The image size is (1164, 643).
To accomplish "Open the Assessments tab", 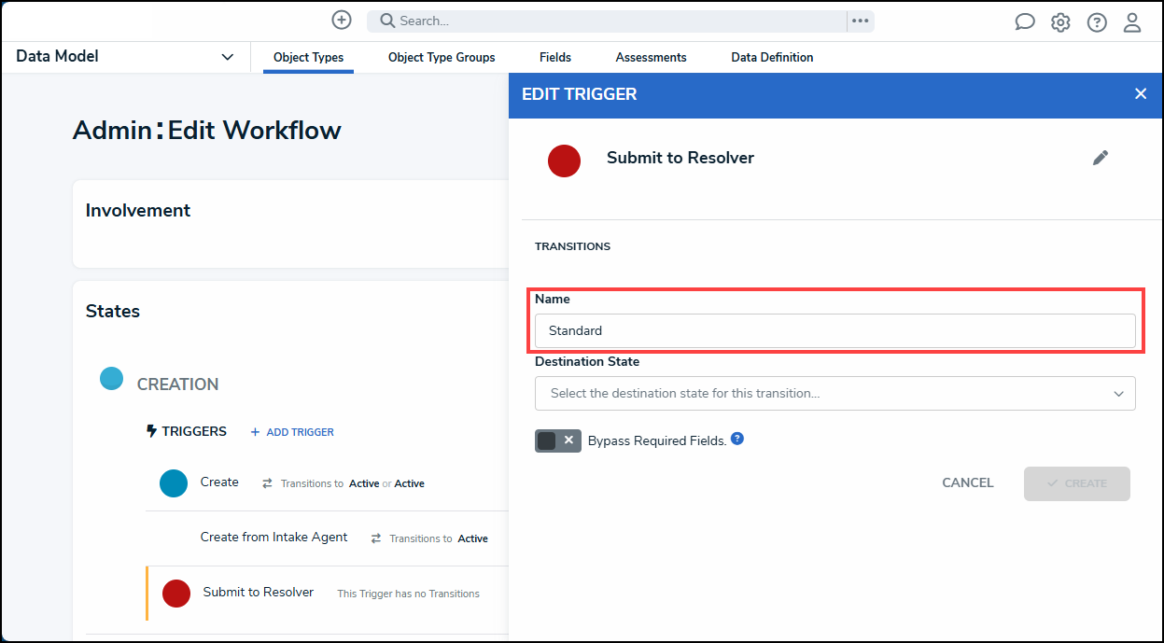I will (x=652, y=58).
